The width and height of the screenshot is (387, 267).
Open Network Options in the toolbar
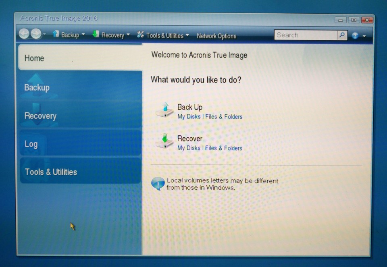point(216,36)
